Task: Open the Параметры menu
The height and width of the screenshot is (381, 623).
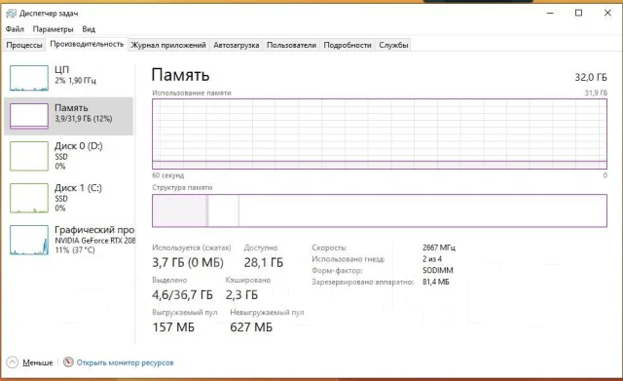Action: pos(53,29)
